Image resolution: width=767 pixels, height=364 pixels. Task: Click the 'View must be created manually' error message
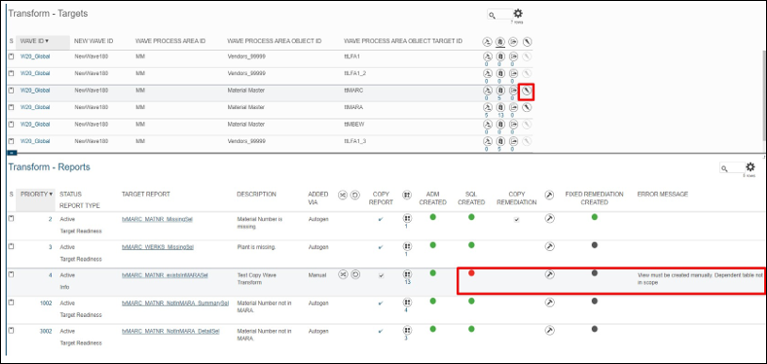coord(700,278)
